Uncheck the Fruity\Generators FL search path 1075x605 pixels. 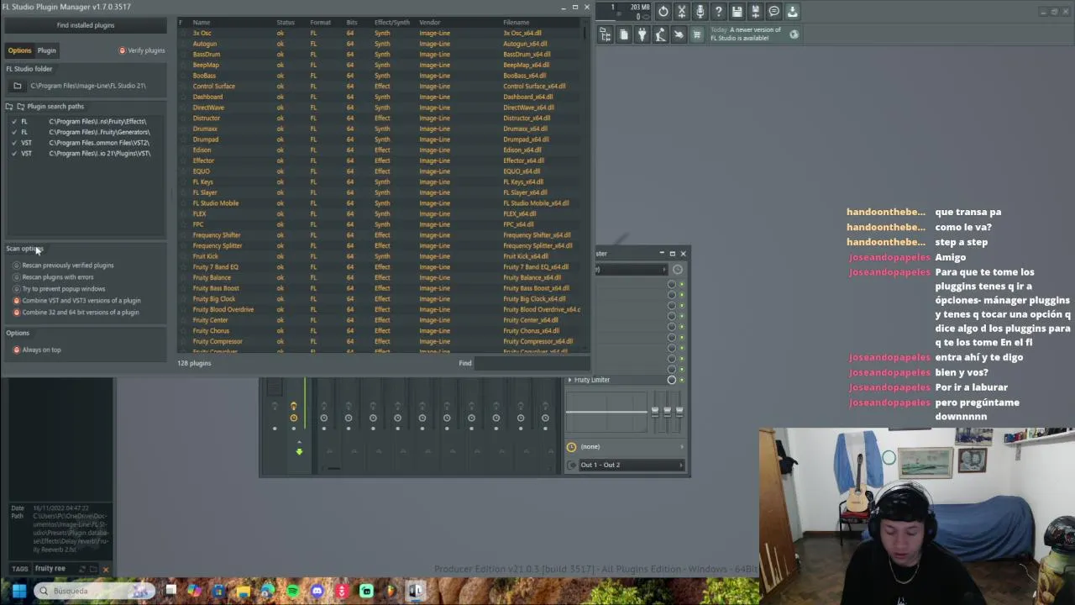13,132
